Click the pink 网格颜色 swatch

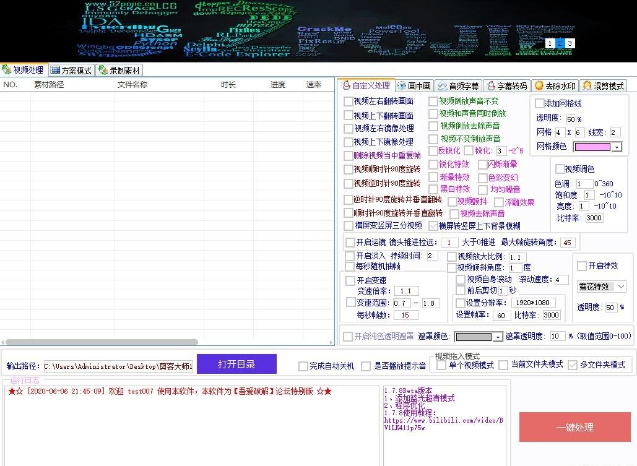[x=592, y=147]
